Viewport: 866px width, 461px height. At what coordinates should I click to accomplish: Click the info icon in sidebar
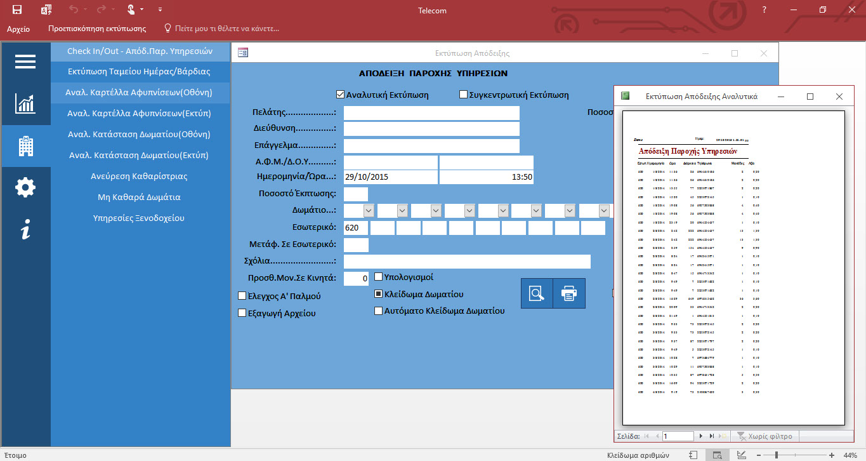coord(25,230)
